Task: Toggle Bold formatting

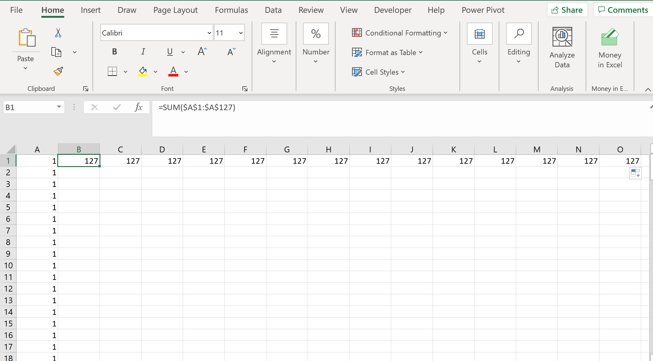Action: click(x=114, y=52)
